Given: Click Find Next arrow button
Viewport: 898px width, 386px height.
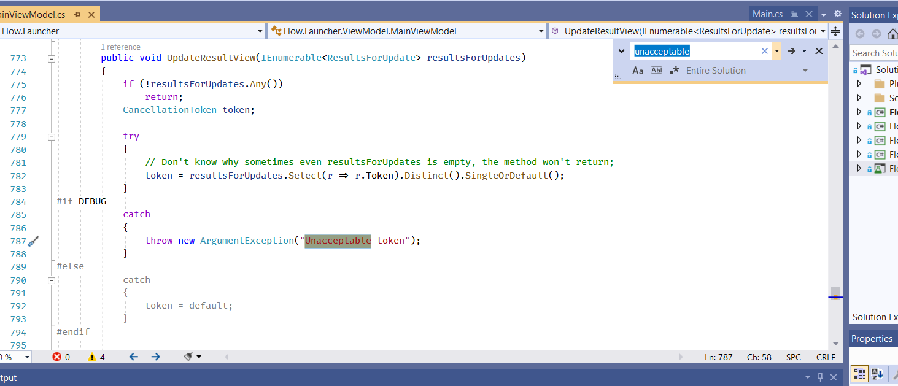Looking at the screenshot, I should tap(792, 51).
